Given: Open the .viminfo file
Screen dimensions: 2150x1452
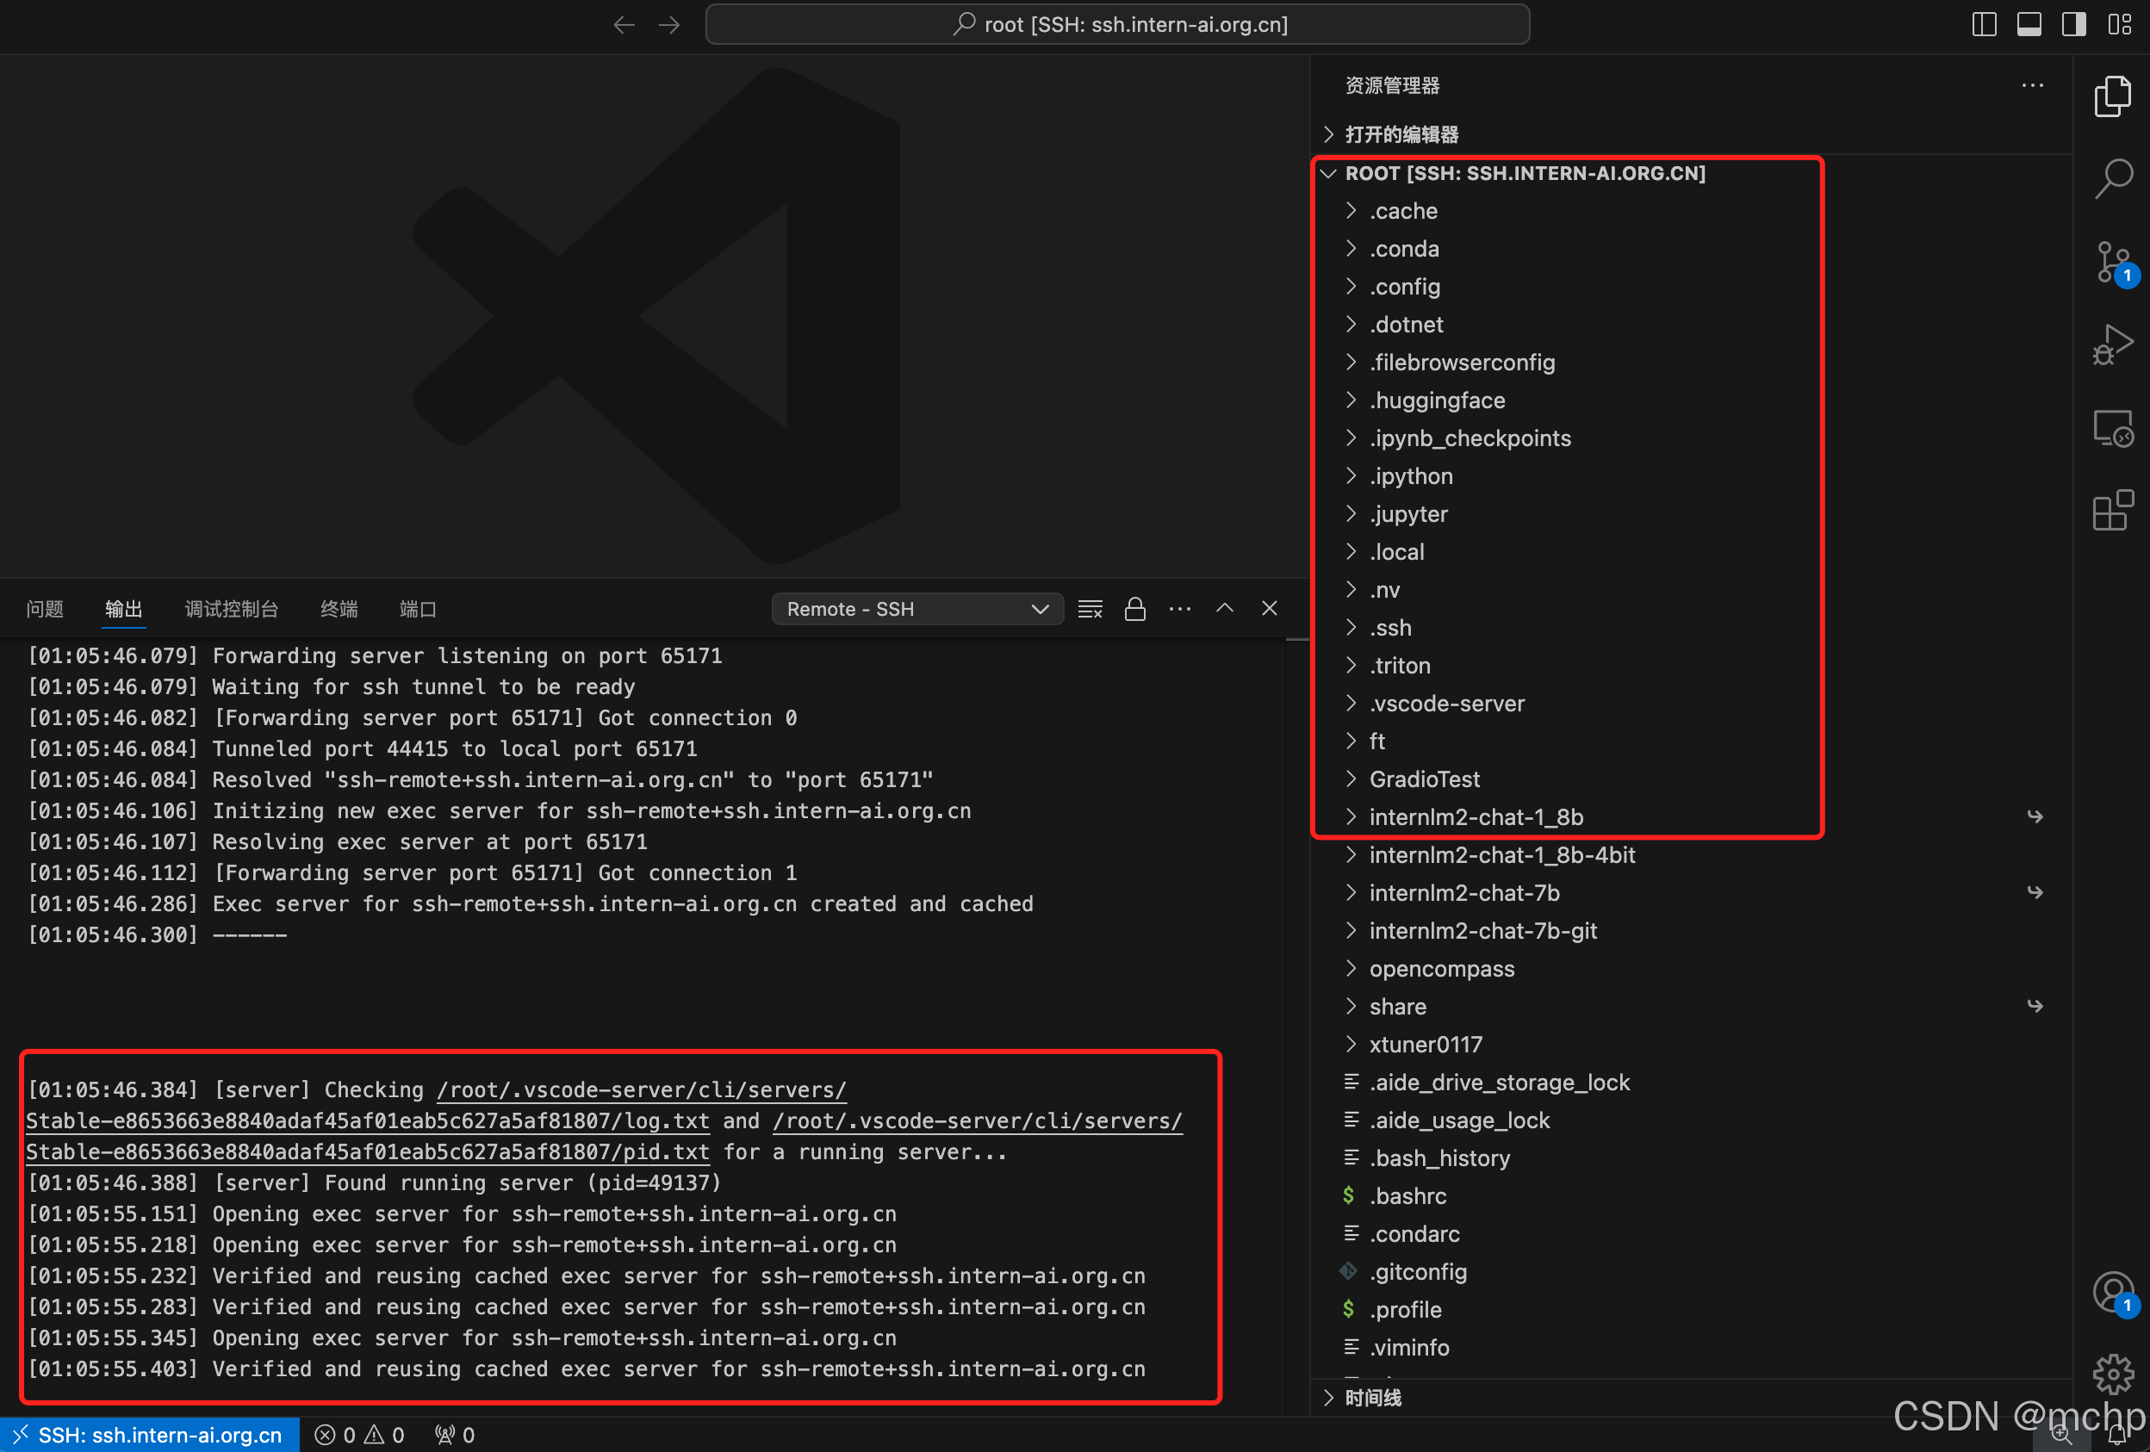Looking at the screenshot, I should tap(1691, 1349).
